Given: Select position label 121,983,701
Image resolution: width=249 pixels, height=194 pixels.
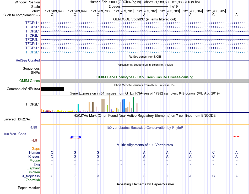Looking at the screenshot, I should pos(123,11).
